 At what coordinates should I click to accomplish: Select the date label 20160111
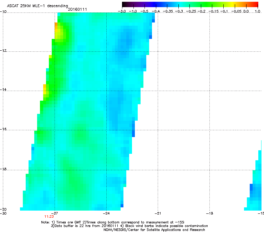(x=77, y=9)
